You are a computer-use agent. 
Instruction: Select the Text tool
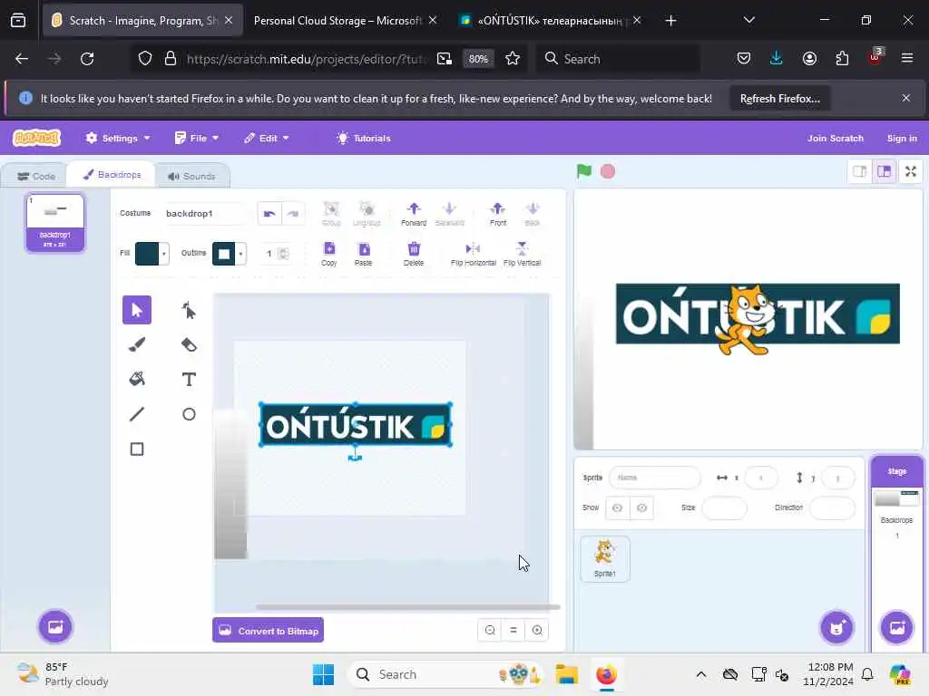click(x=189, y=379)
